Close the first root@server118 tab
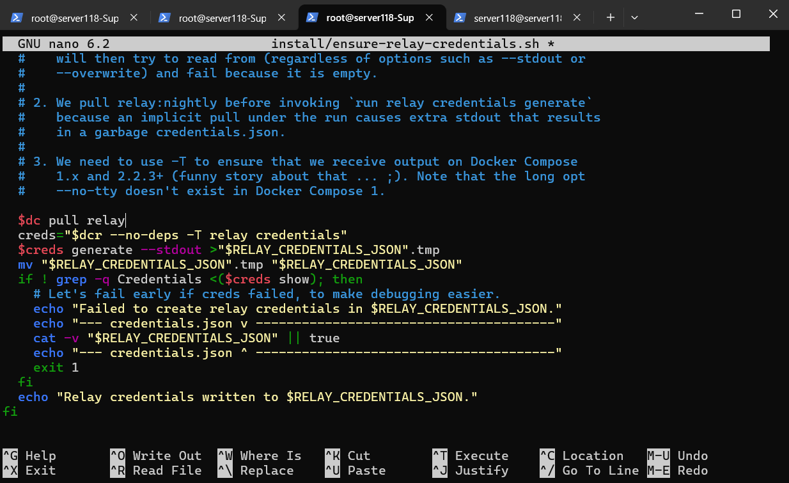This screenshot has height=483, width=789. click(134, 18)
